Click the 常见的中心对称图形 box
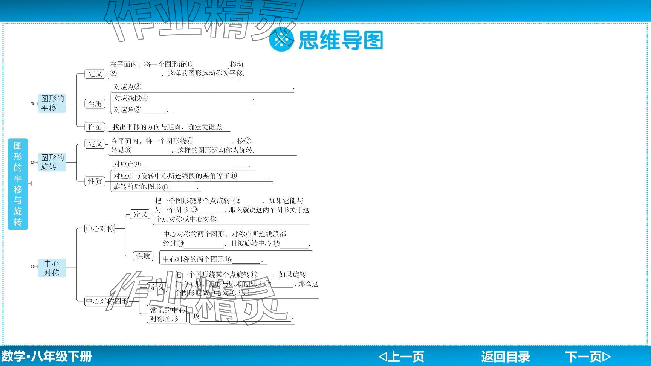Image resolution: width=651 pixels, height=366 pixels. [167, 314]
